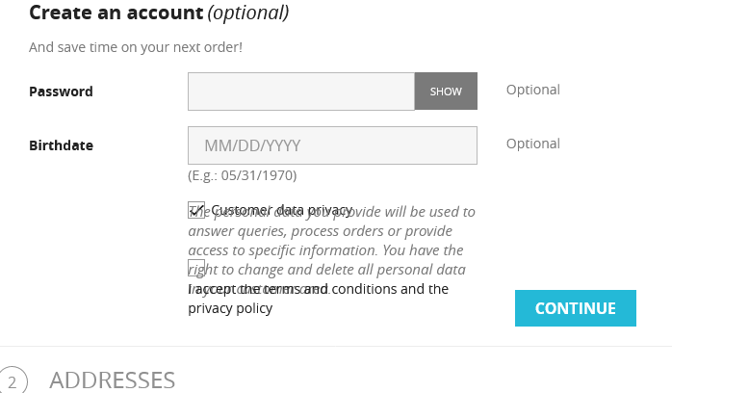Click the Birthdate field label
Screen dimensions: 749x393
click(61, 145)
